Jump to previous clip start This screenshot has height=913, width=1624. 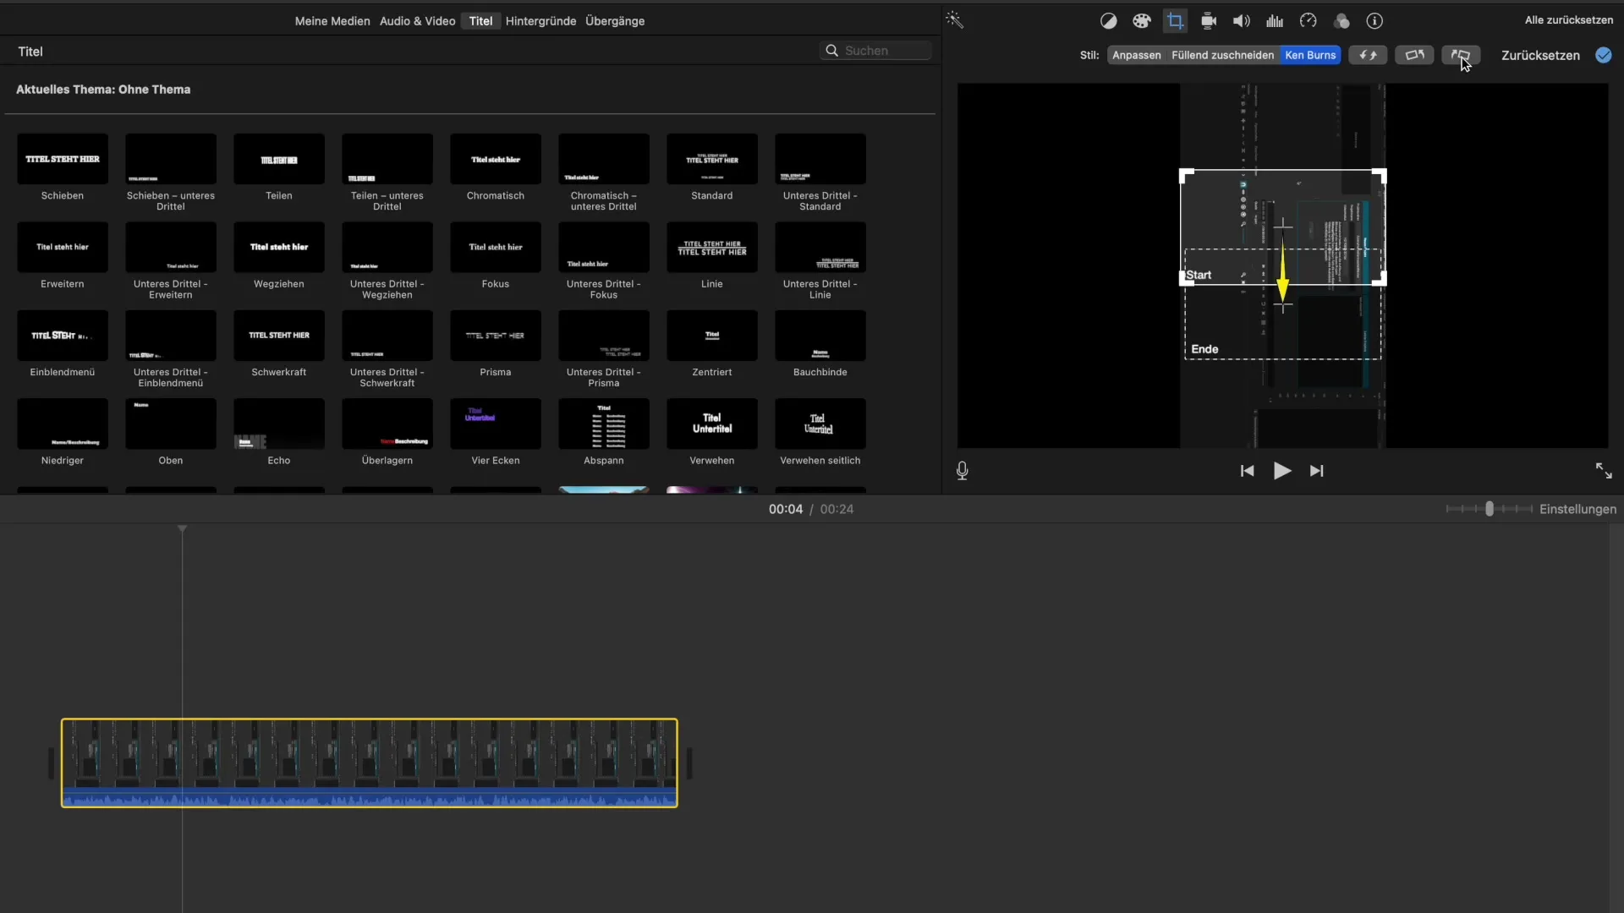point(1247,471)
